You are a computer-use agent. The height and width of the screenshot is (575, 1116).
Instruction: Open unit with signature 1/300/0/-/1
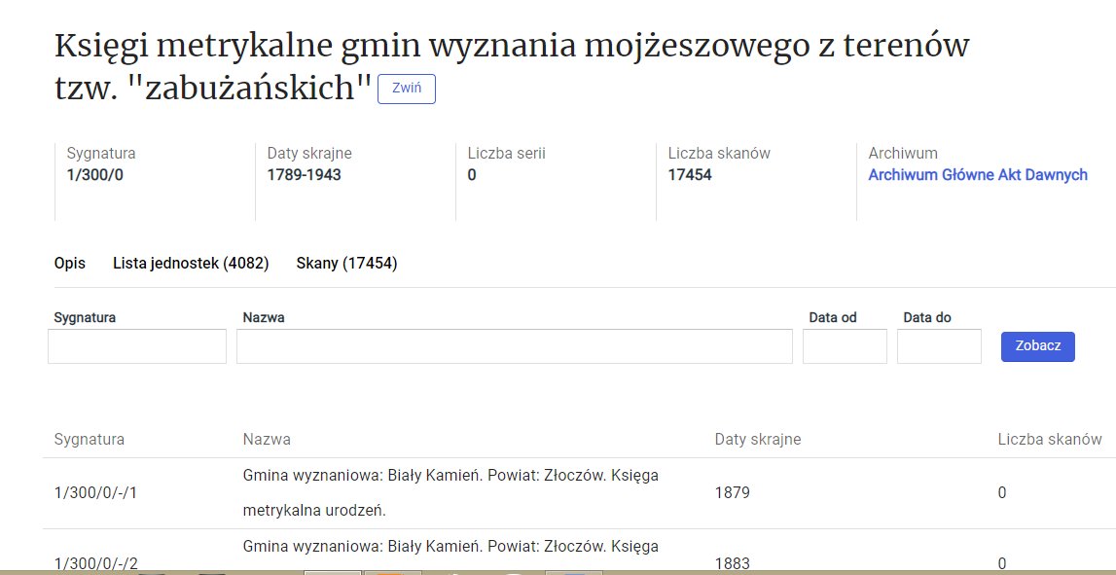click(95, 492)
